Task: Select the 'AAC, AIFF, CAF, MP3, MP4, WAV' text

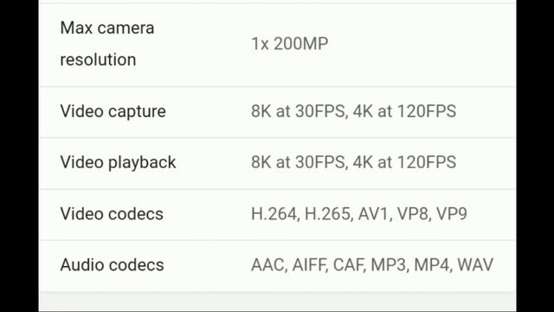Action: pos(372,265)
